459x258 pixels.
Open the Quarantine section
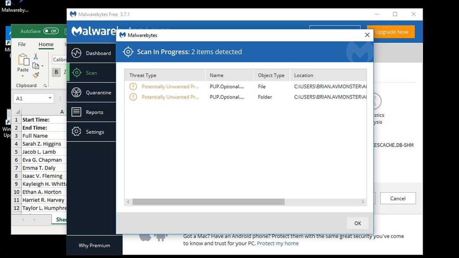tap(94, 92)
